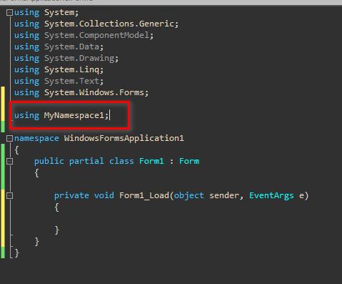Click the object keyword in Form1_Load

[189, 195]
